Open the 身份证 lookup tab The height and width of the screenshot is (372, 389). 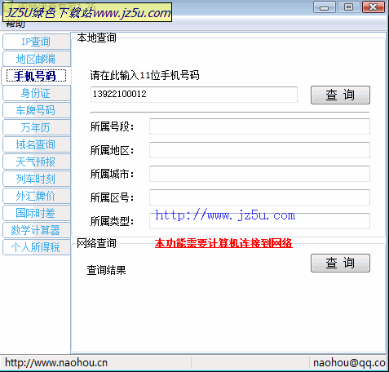point(36,93)
